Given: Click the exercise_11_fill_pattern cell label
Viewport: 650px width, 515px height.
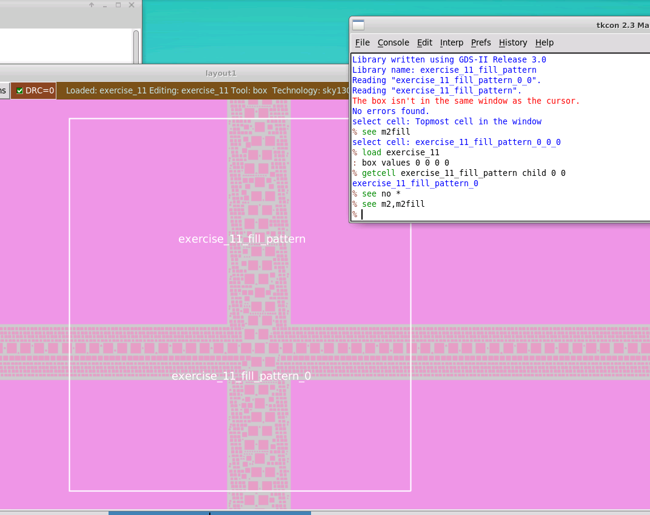Looking at the screenshot, I should 242,239.
